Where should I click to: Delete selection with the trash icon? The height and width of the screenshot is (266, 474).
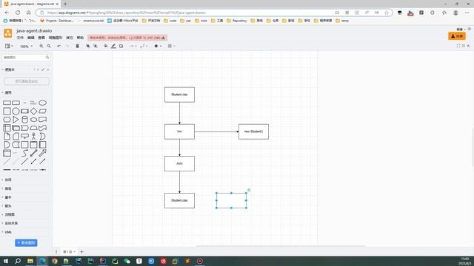(x=77, y=46)
